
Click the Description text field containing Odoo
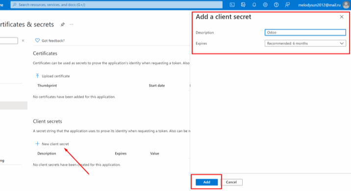[x=305, y=32]
